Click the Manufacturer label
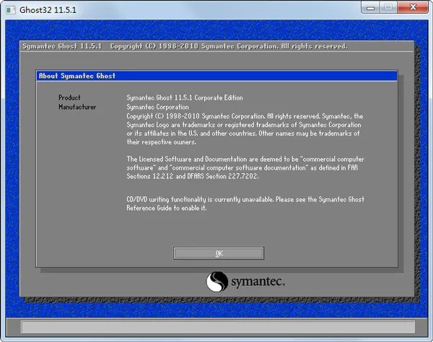The width and height of the screenshot is (433, 342). tap(77, 107)
